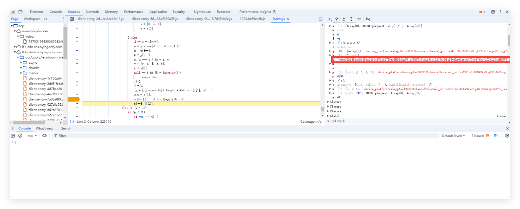The height and width of the screenshot is (209, 520).
Task: Select the Workspace navigator tab
Action: 32,19
